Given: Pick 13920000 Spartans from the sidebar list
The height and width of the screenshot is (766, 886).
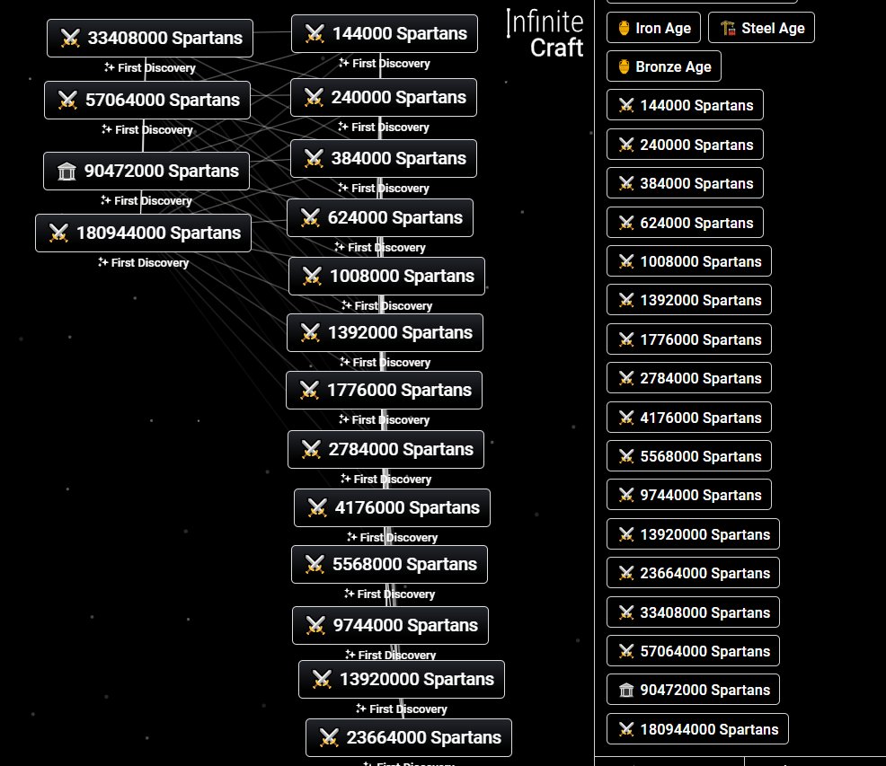Looking at the screenshot, I should (694, 534).
